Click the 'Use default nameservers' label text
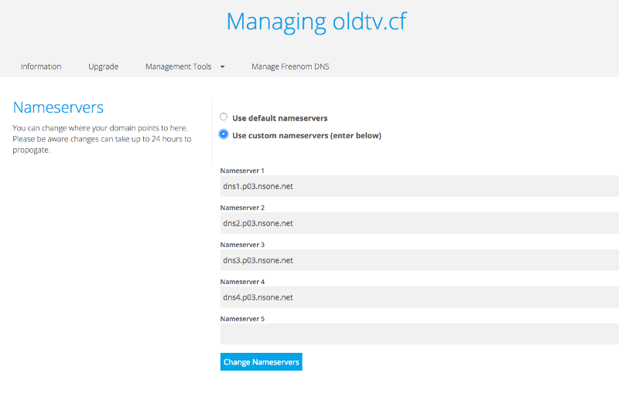Screen dimensions: 619x393 pos(280,118)
